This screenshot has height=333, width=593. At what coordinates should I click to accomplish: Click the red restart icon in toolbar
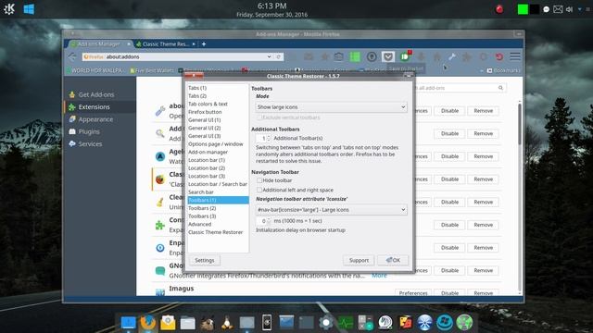click(499, 56)
